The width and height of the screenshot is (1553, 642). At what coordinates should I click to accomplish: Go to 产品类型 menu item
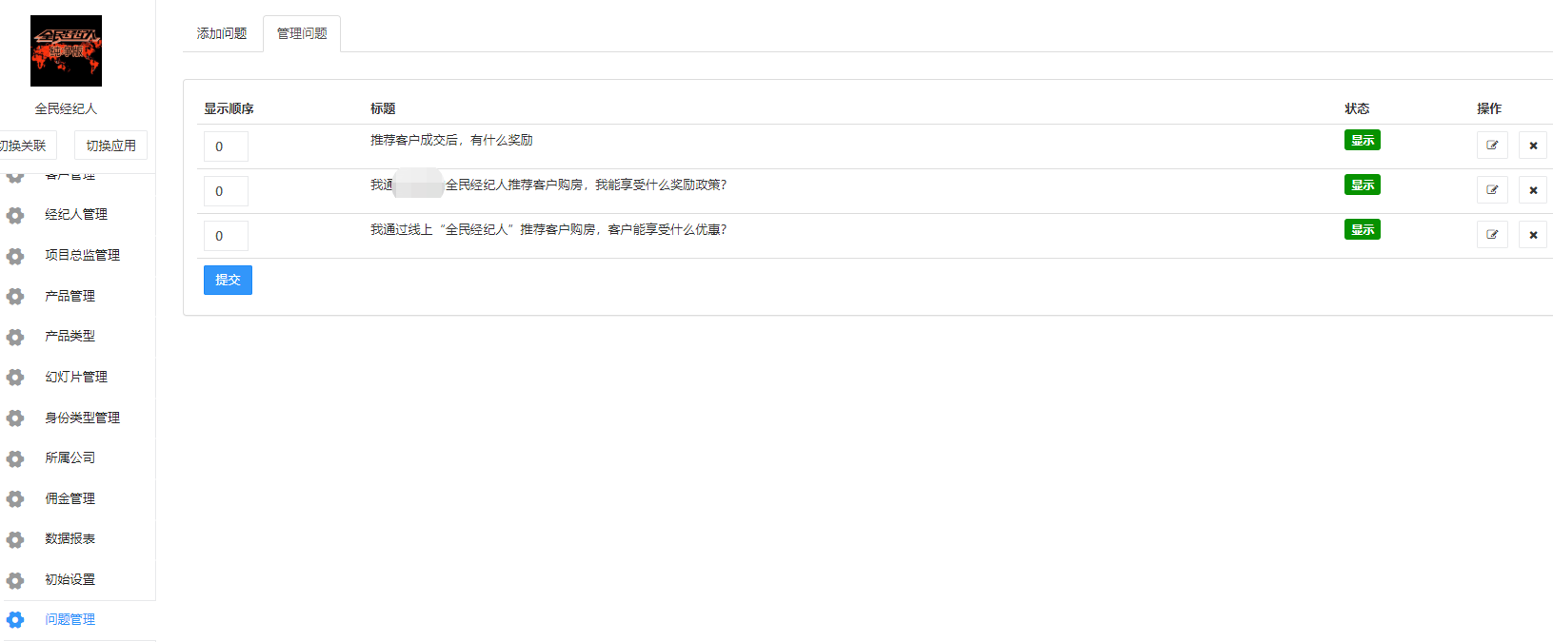[70, 336]
